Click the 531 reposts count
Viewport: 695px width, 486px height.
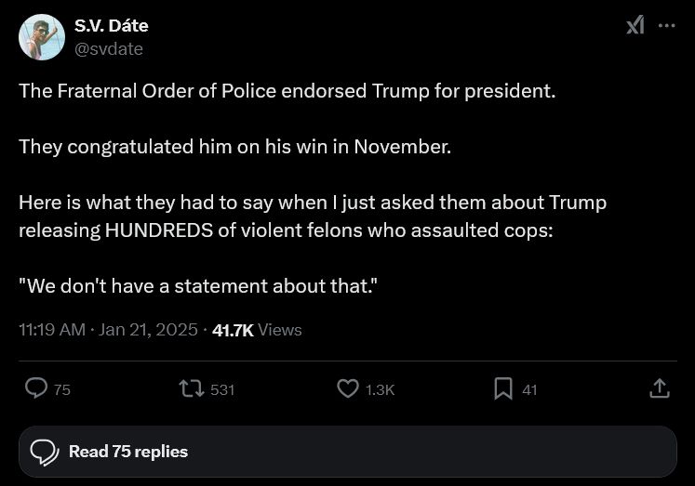(222, 390)
